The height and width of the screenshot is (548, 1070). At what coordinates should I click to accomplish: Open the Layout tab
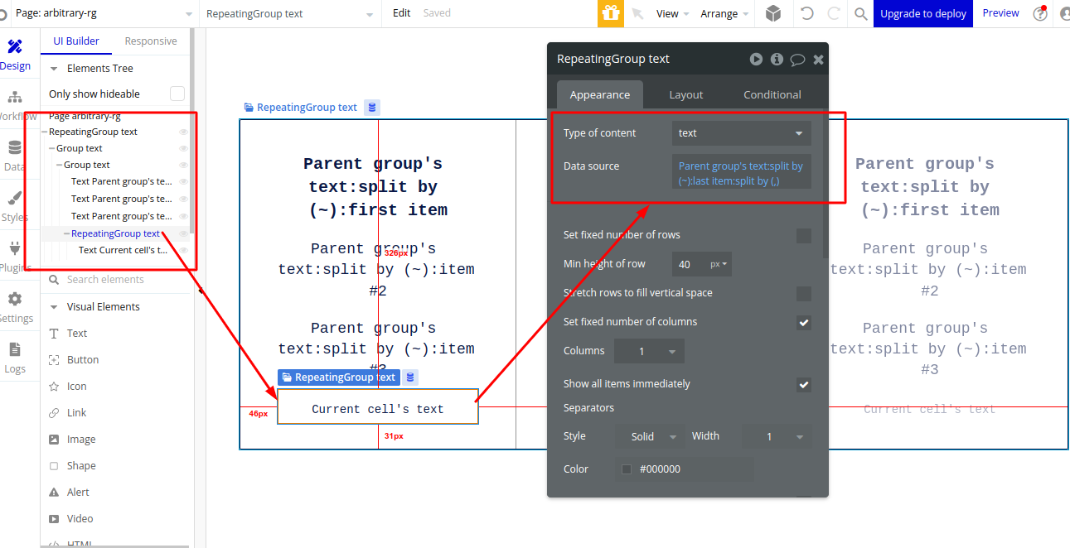coord(686,94)
